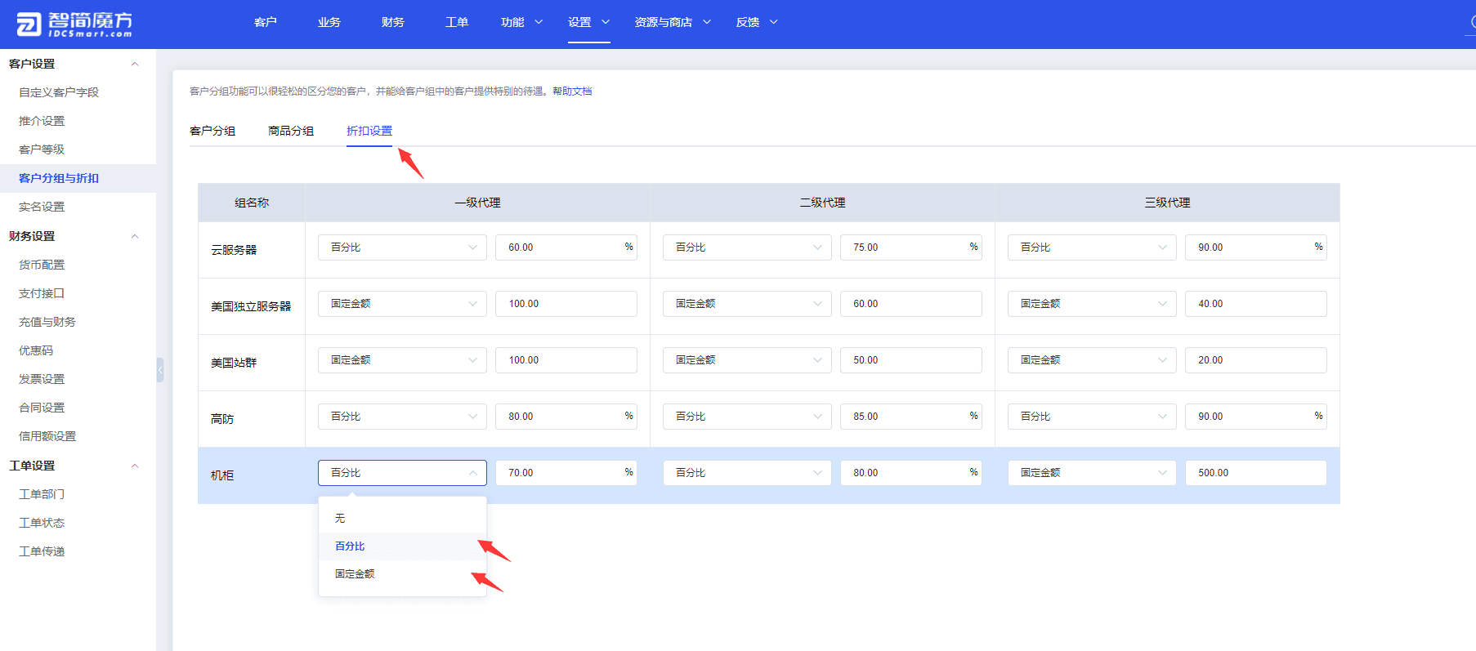Viewport: 1476px width, 651px height.
Task: Edit 云服务器 一级代理 value 60.00
Action: click(566, 247)
